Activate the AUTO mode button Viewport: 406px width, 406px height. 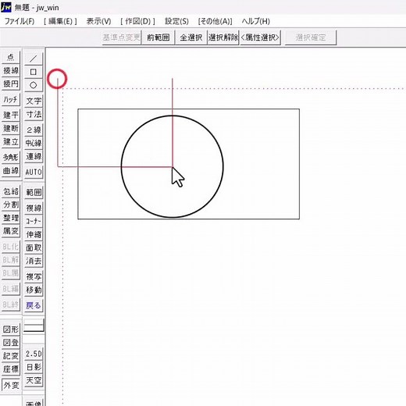click(34, 172)
